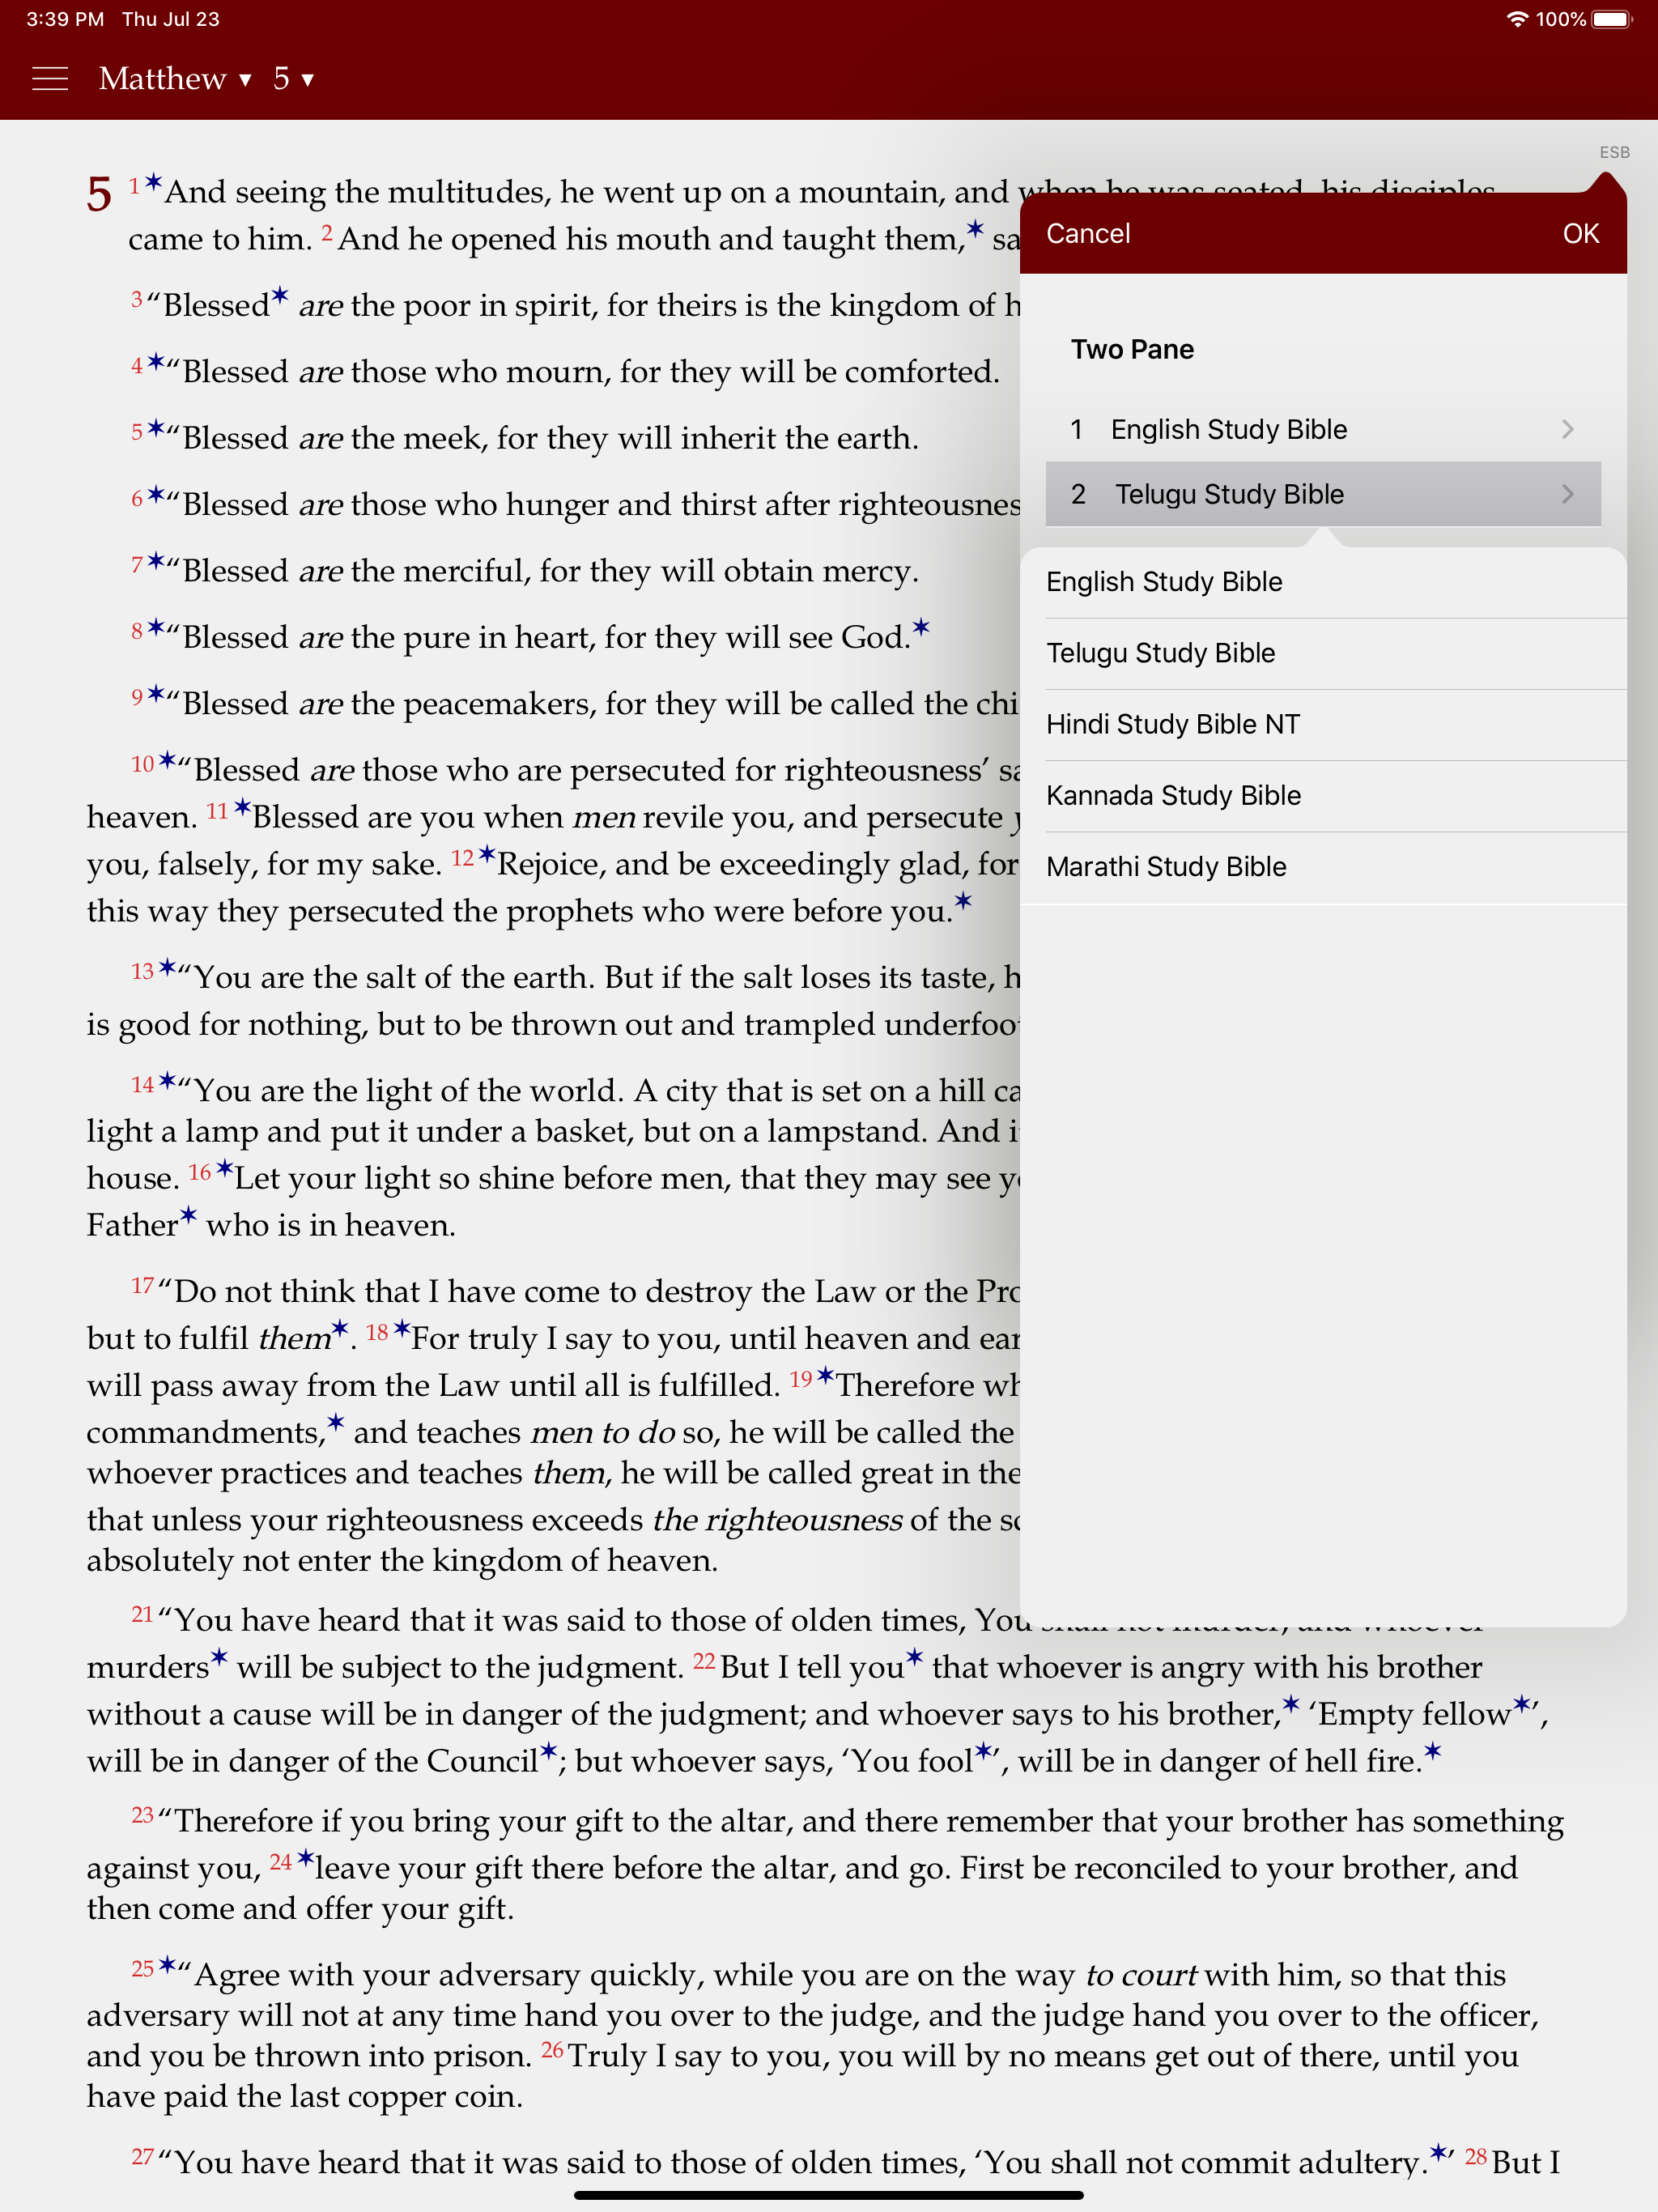Tap verse number 21
Image resolution: width=1658 pixels, height=2212 pixels.
point(142,1614)
